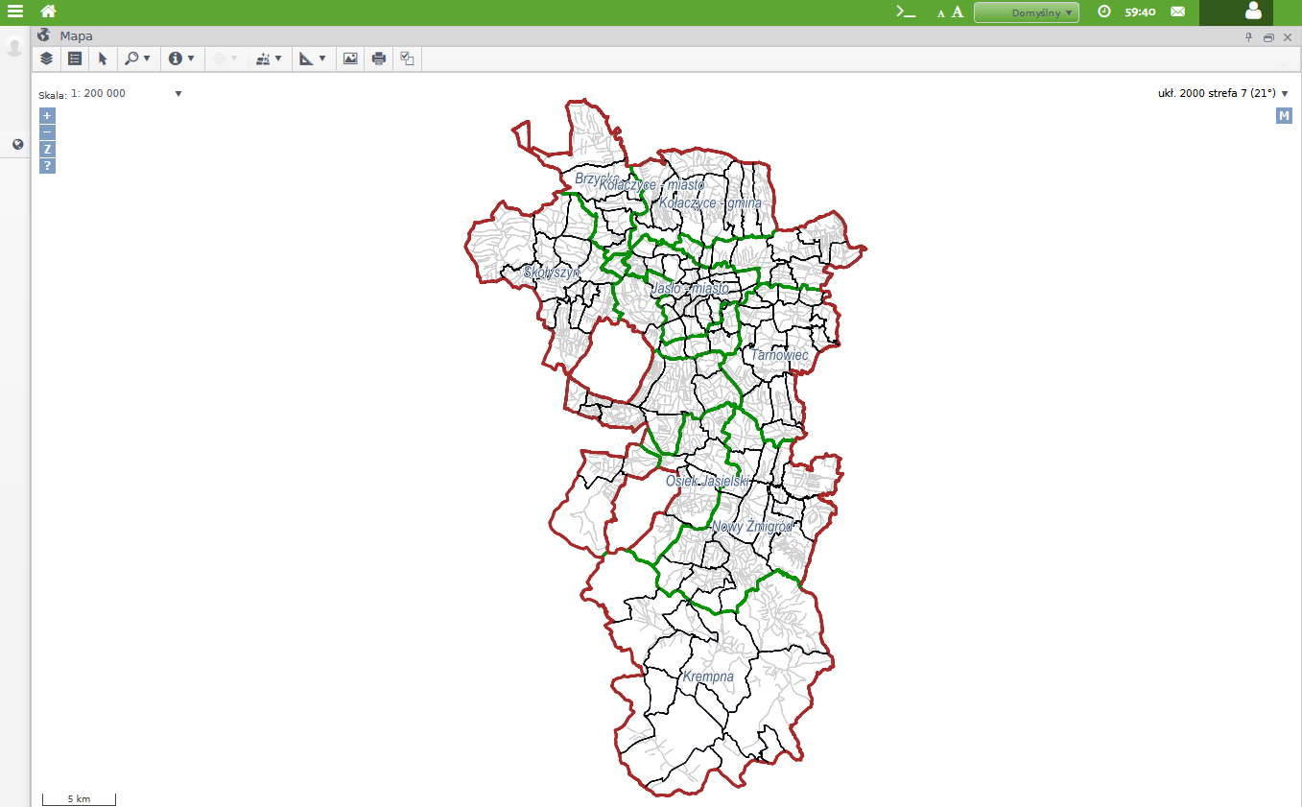The height and width of the screenshot is (807, 1302).
Task: Open the legend list tool
Action: [x=75, y=59]
